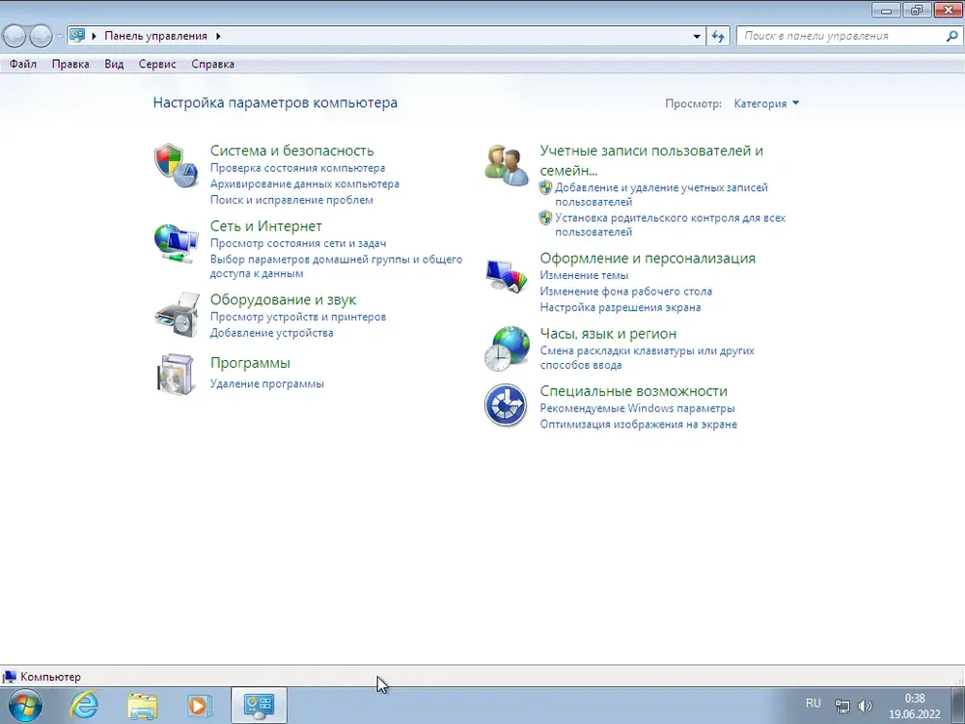Click the Control Panel icon in address bar
The image size is (965, 724).
pyautogui.click(x=77, y=35)
